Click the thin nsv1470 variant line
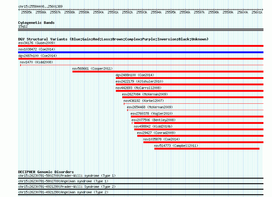272x197 pixels. tap(142, 65)
